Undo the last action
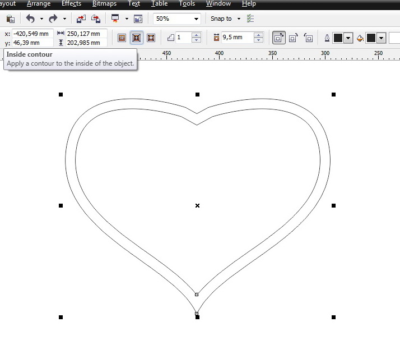Viewport: 400px width, 354px height. pyautogui.click(x=30, y=19)
